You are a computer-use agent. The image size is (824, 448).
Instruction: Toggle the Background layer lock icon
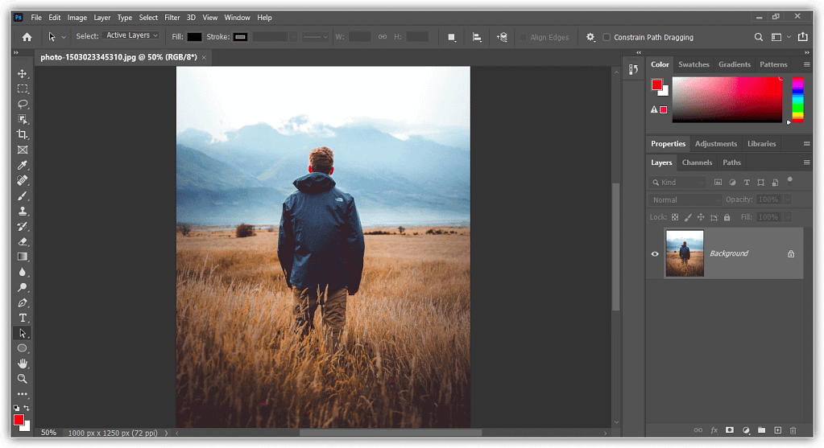tap(790, 253)
